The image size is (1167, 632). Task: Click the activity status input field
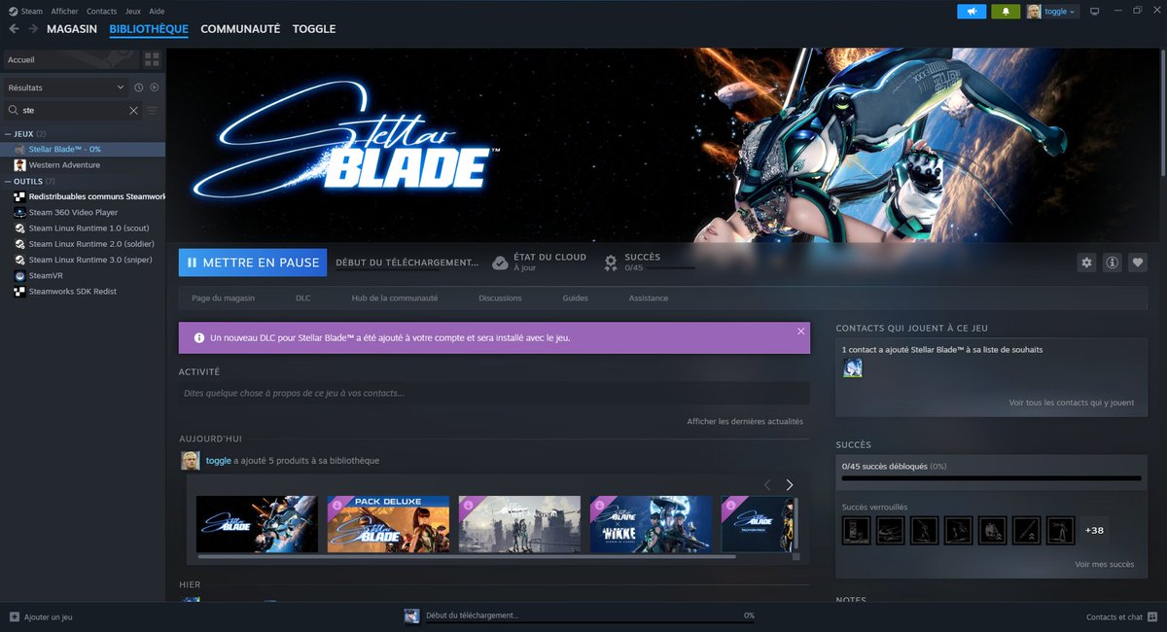494,393
